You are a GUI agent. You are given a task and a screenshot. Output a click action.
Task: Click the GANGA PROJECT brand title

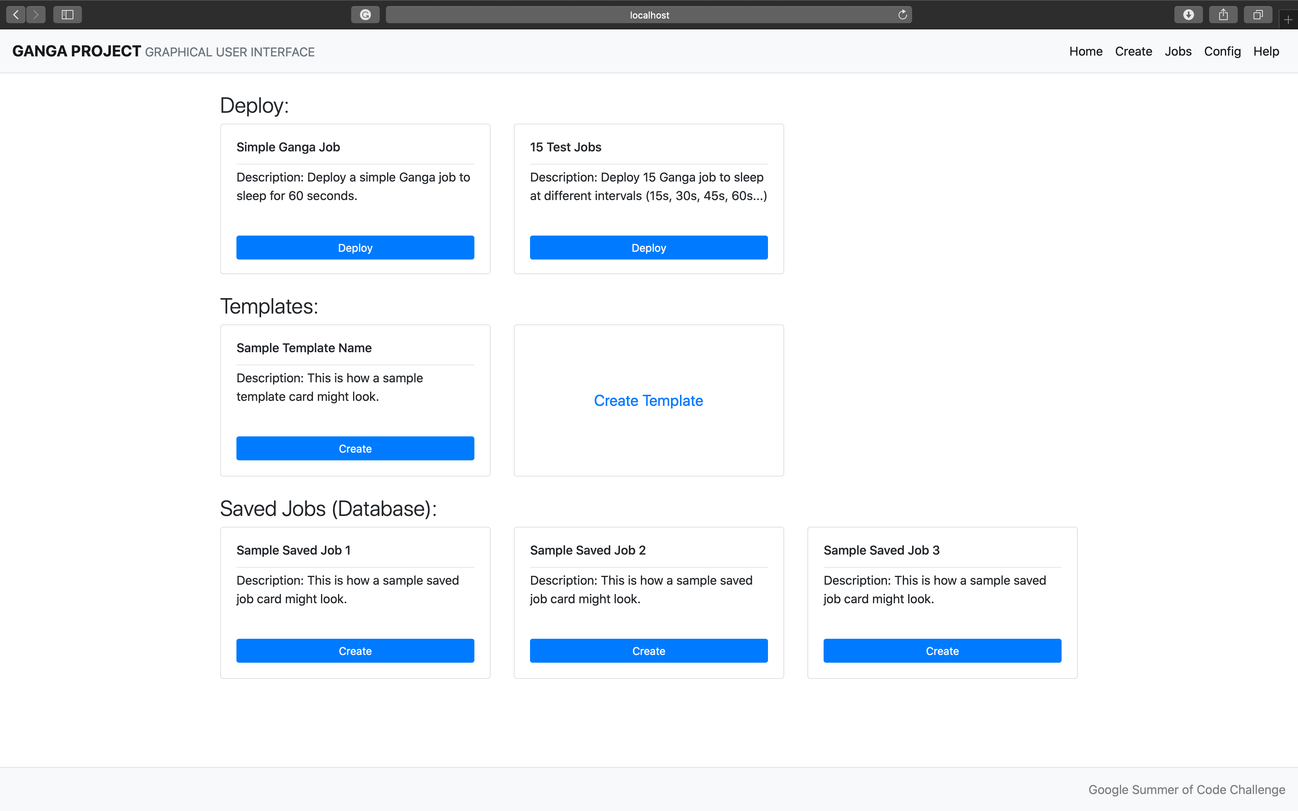tap(77, 51)
